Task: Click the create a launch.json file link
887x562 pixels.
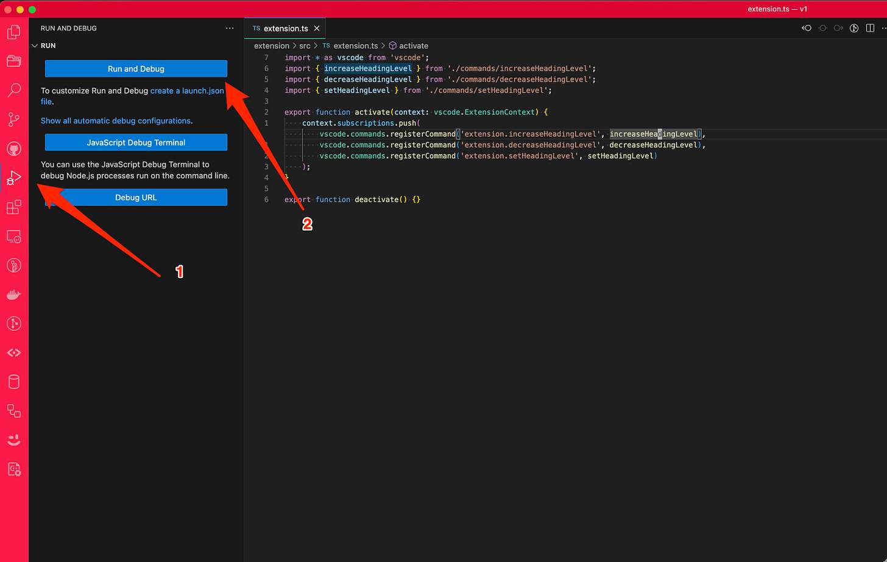Action: (x=187, y=90)
